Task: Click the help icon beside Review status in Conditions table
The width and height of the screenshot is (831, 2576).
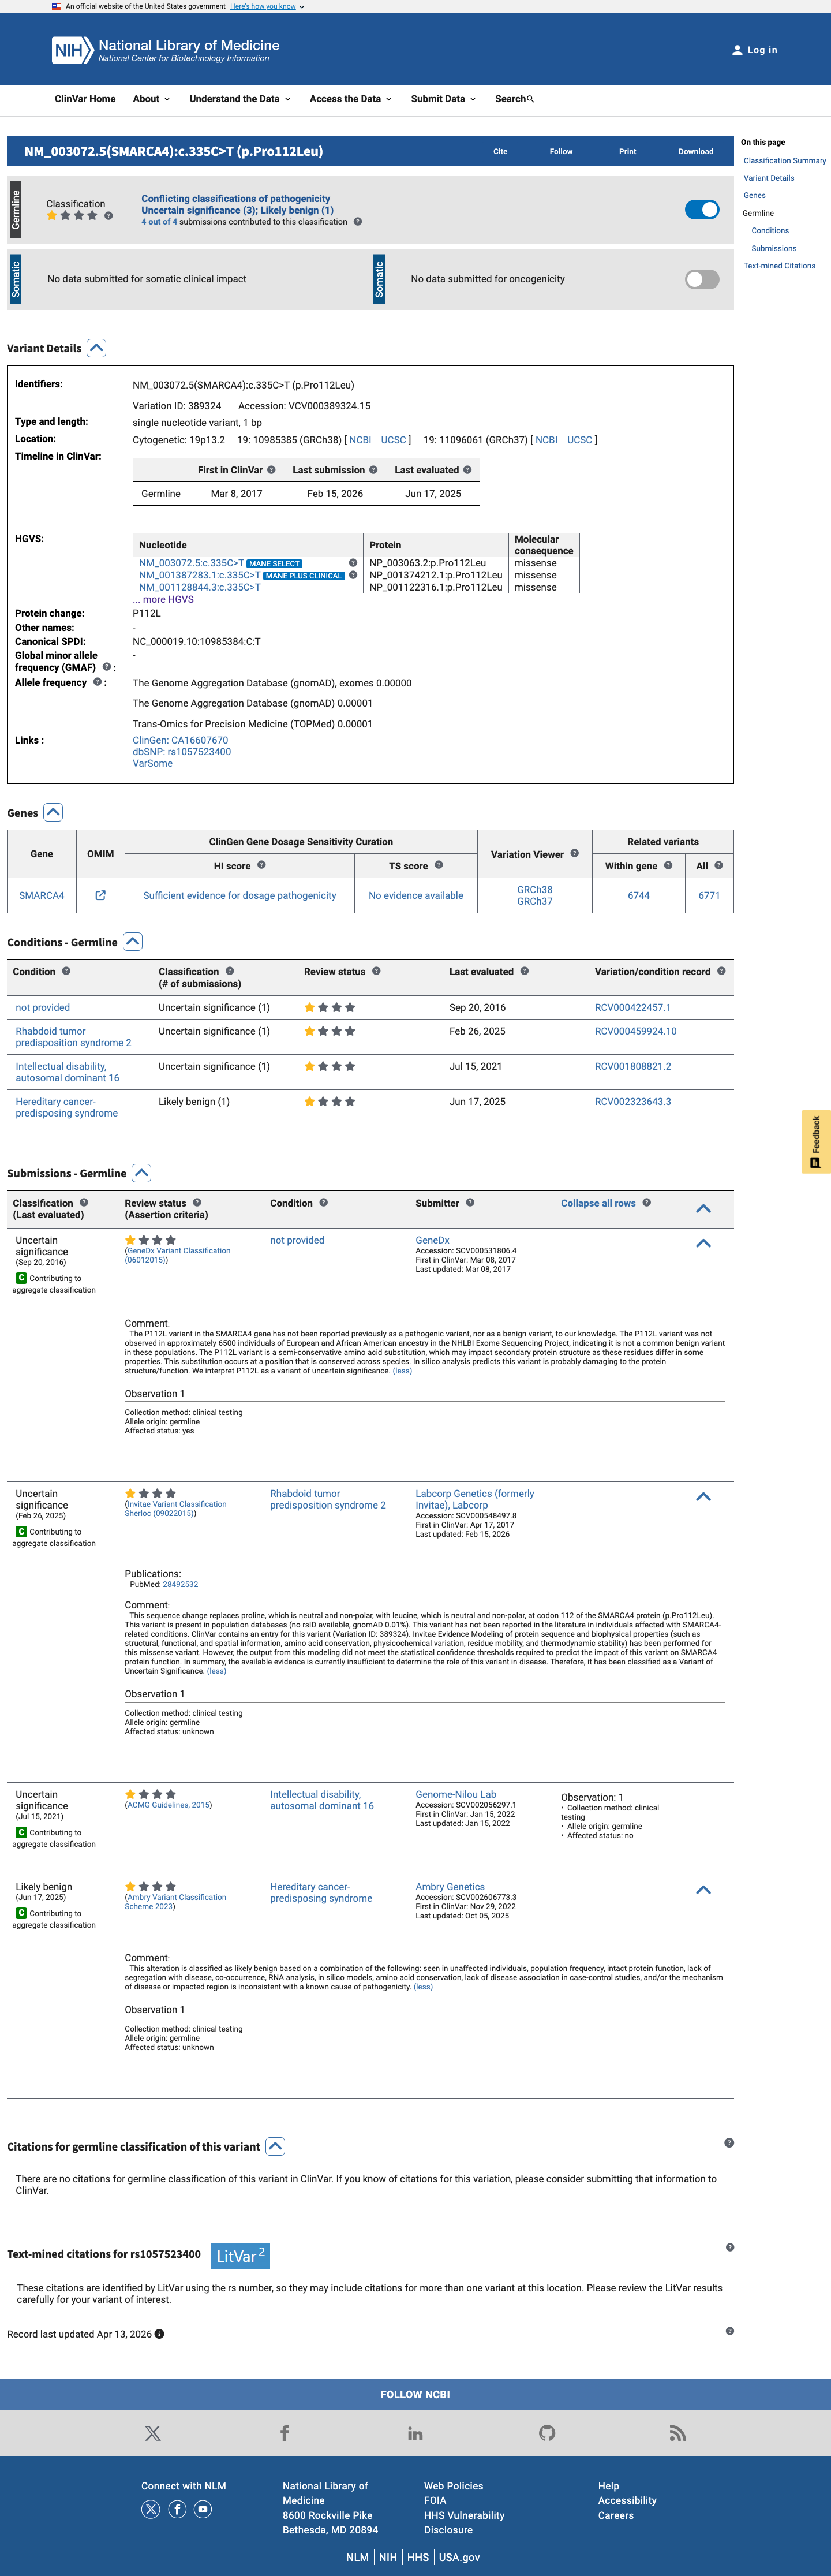Action: (376, 970)
